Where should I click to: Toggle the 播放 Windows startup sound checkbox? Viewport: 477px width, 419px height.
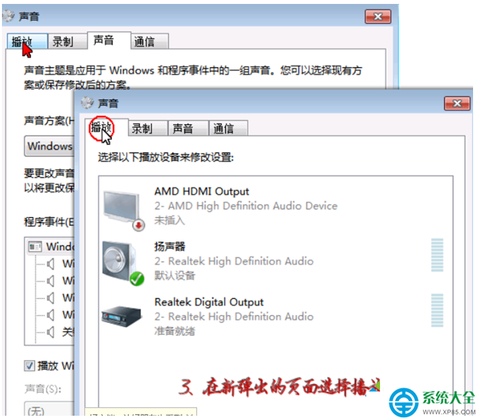tap(29, 365)
